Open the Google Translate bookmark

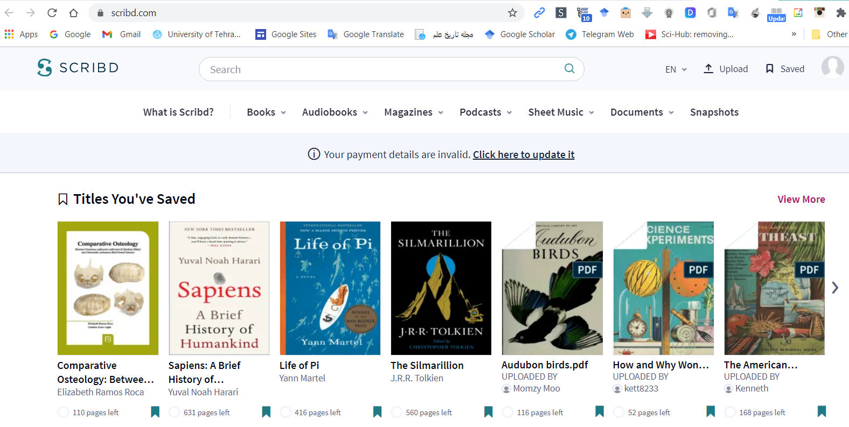(x=366, y=34)
